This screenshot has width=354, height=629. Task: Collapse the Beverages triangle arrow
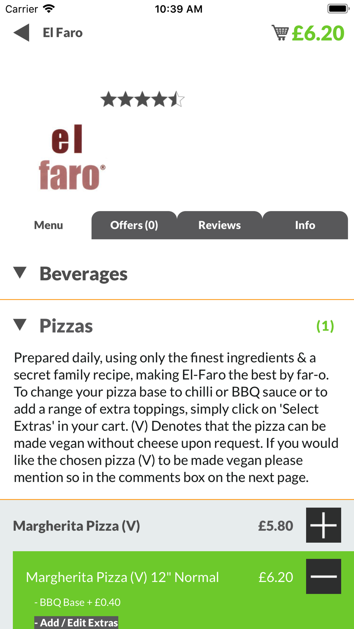[20, 273]
